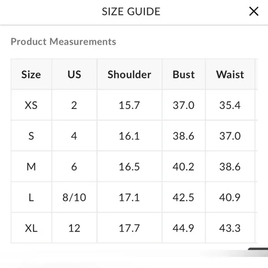Select the XS size row label
268x268 pixels.
click(31, 105)
